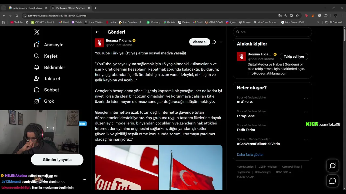Open the YouTube logo image in the post
This screenshot has height=194, width=346.
127,167
